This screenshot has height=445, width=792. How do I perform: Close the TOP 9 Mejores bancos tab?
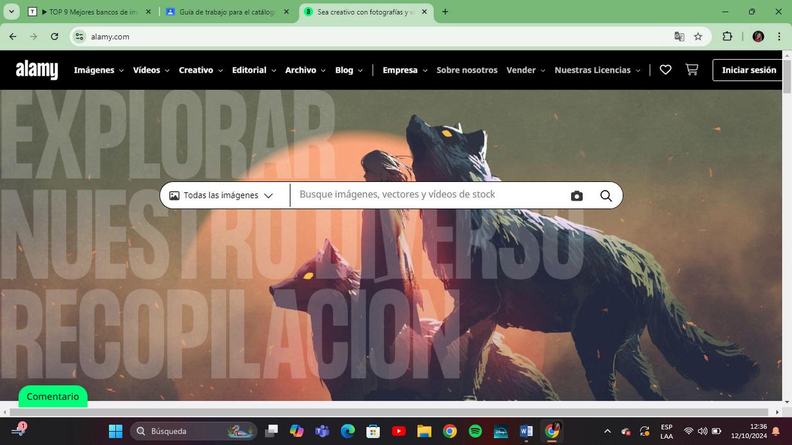(x=148, y=12)
